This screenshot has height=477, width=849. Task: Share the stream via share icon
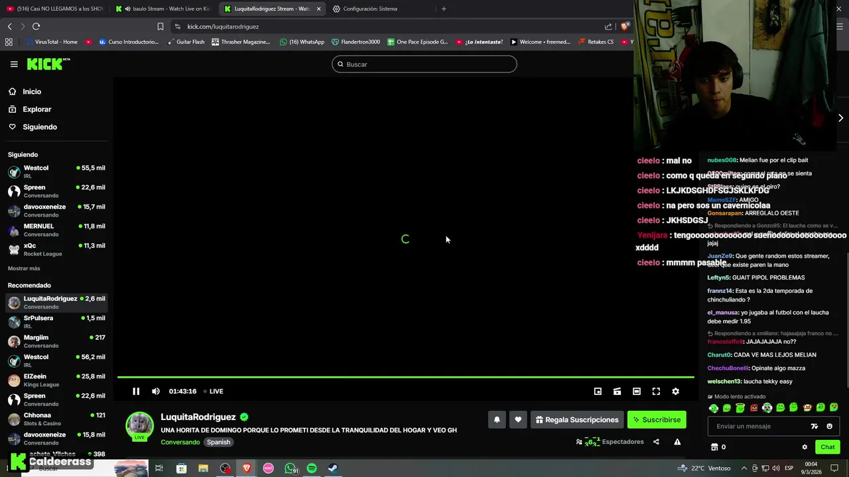pyautogui.click(x=656, y=442)
